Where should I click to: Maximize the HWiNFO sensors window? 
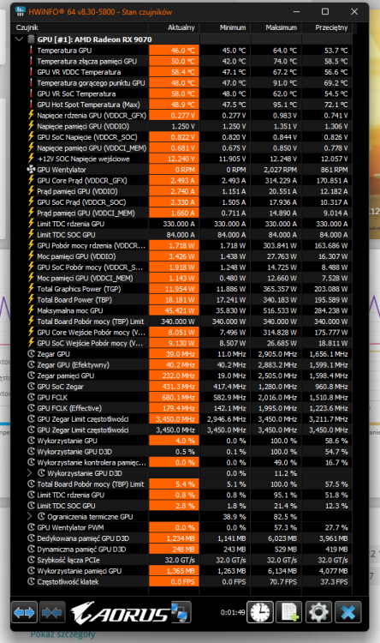pos(324,11)
